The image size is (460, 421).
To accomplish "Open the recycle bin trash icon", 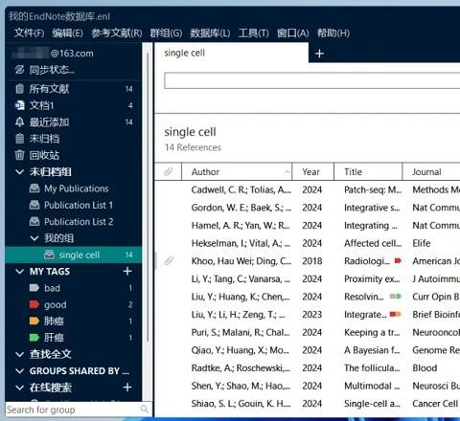I will [x=19, y=155].
